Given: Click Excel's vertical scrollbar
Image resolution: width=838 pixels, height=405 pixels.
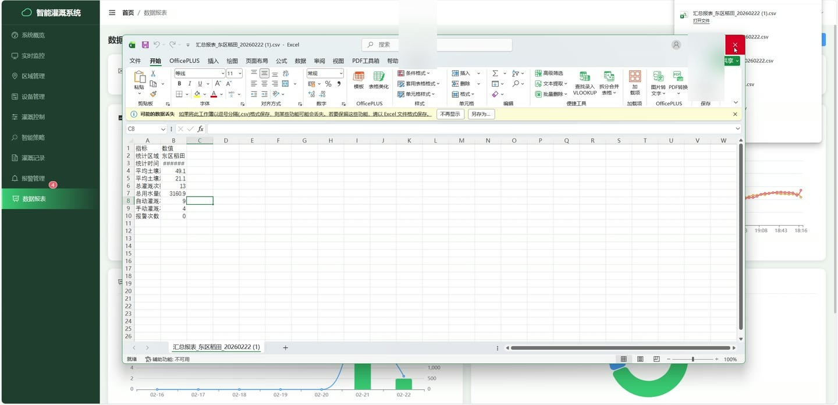Looking at the screenshot, I should pos(741,237).
